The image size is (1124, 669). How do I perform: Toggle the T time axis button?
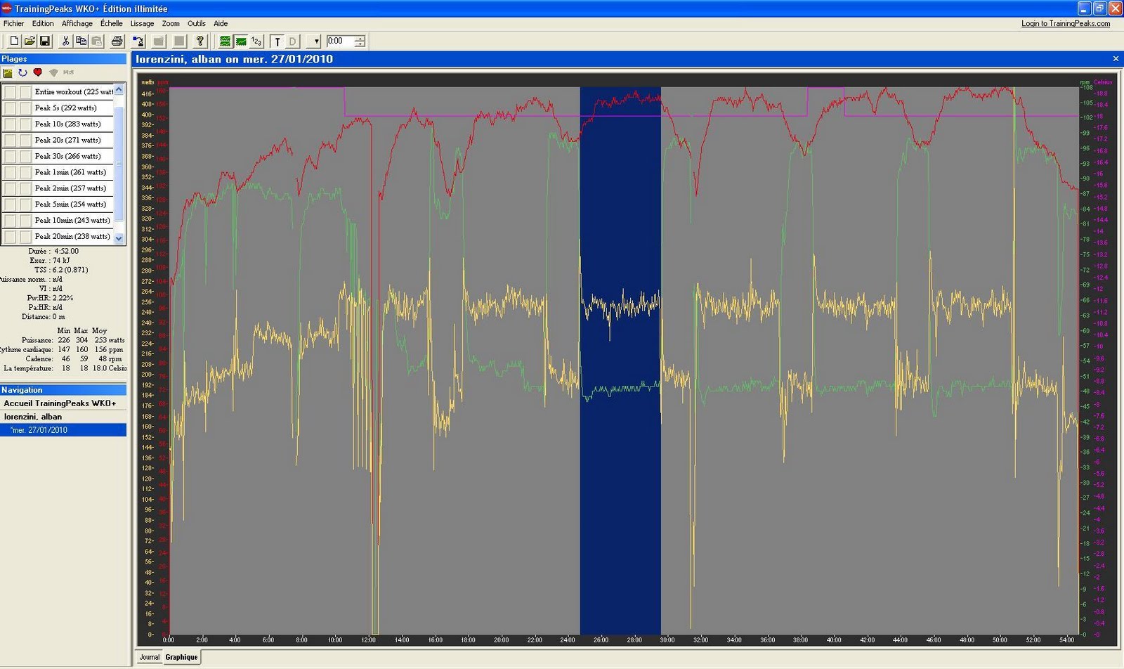tap(277, 41)
